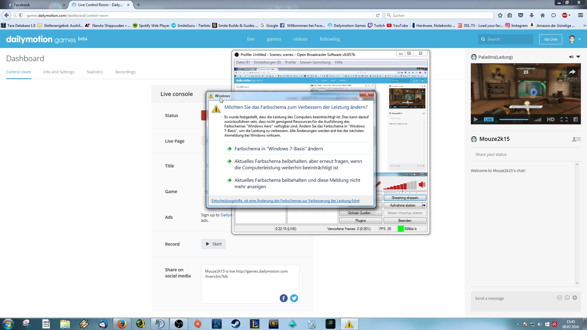The height and width of the screenshot is (330, 587).
Task: Open chat settings gear icon
Action: tap(575, 298)
